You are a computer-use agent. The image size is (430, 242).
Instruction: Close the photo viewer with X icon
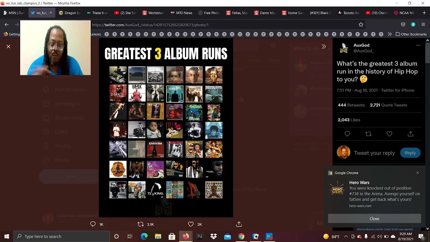click(8, 46)
